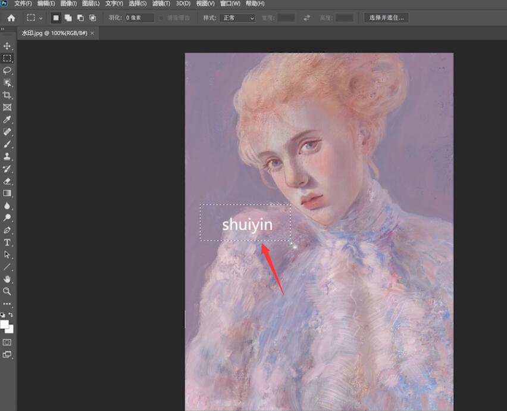
Task: Click the foreground color swatch
Action: click(5, 324)
